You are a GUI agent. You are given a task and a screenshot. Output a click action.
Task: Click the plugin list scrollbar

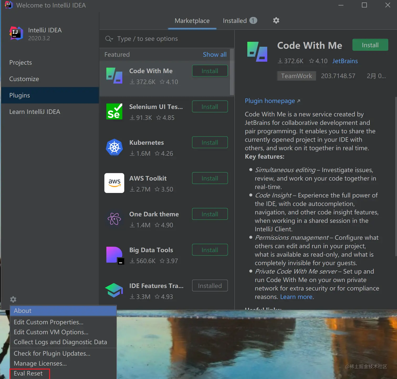point(232,72)
